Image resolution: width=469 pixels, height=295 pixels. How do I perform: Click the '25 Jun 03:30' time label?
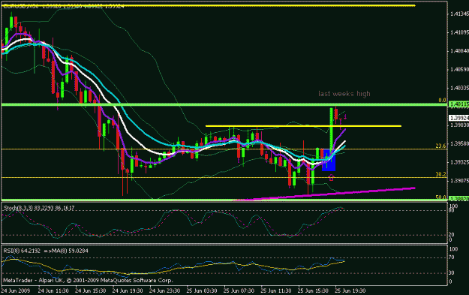pos(202,290)
